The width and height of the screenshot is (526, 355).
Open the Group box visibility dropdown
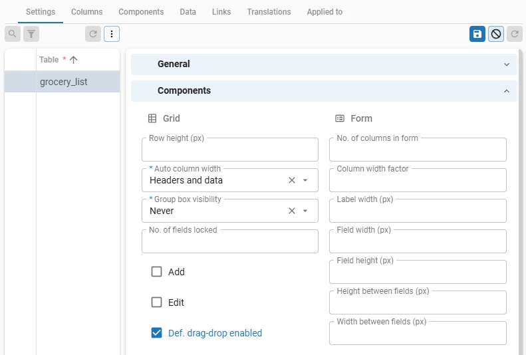coord(306,211)
